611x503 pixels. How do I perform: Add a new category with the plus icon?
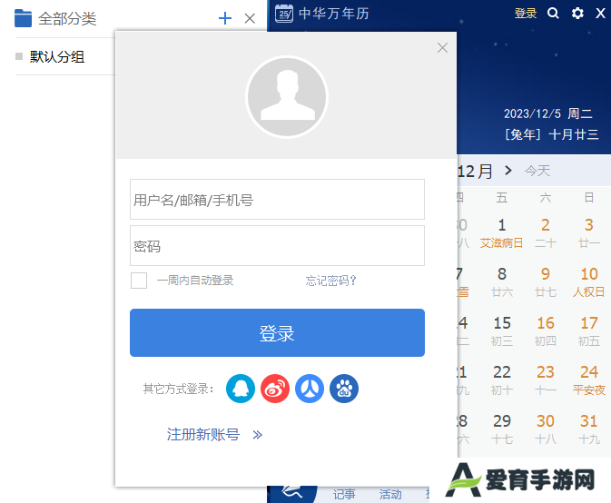click(225, 18)
